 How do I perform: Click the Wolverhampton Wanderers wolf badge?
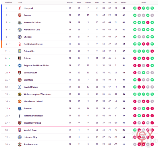click(20, 94)
